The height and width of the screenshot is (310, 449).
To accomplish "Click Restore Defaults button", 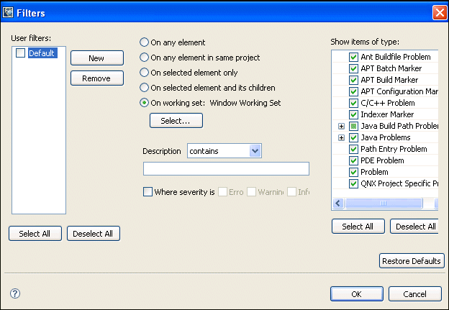I will [x=412, y=261].
